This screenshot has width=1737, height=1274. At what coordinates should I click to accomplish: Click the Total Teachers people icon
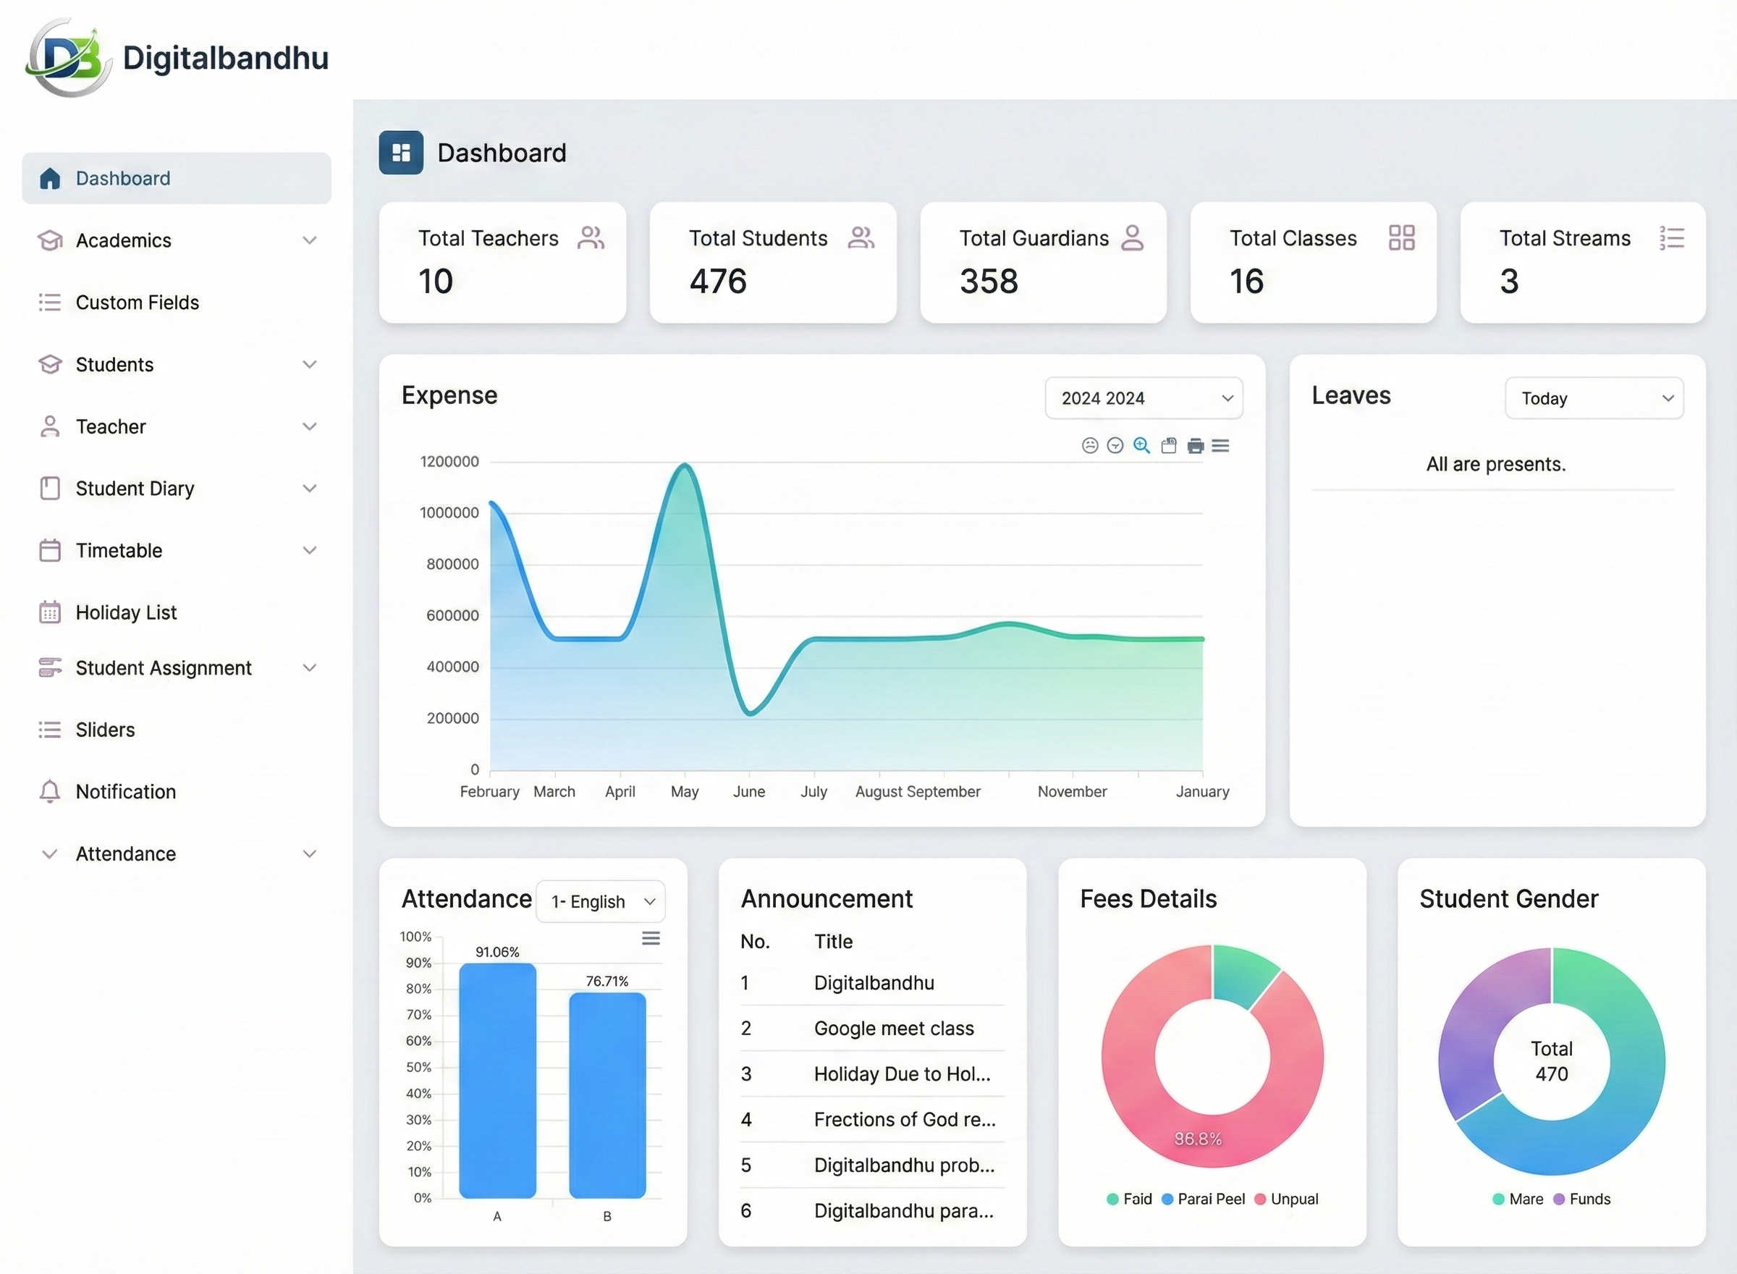coord(591,237)
